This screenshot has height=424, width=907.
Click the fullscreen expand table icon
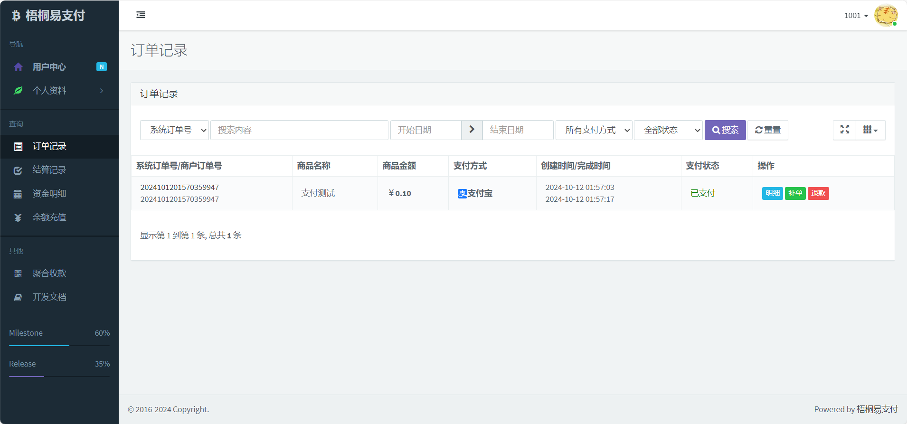(x=845, y=130)
